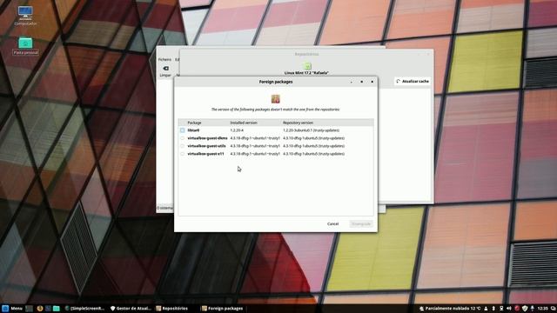Open the Pasta pessoal desktop folder
Viewport: 557px width, 313px height.
point(25,46)
